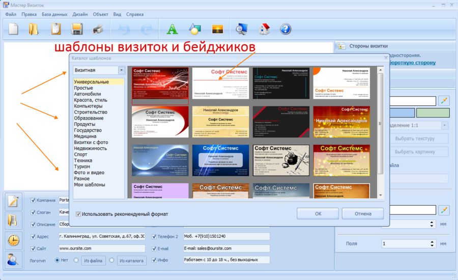Screen dimensions: 458x280
Task: Click the notepad pencil icon in sidebar
Action: (13, 201)
